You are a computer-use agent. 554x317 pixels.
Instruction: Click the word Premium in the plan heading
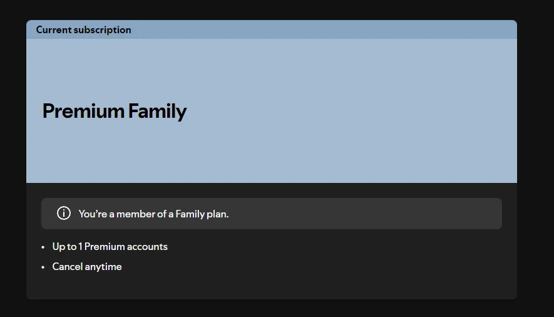coord(83,111)
